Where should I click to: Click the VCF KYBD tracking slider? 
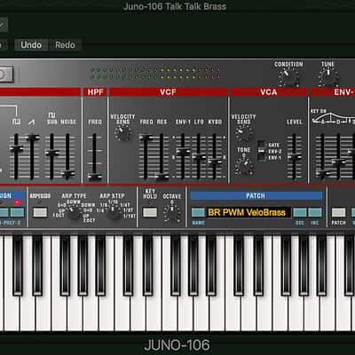[214, 156]
